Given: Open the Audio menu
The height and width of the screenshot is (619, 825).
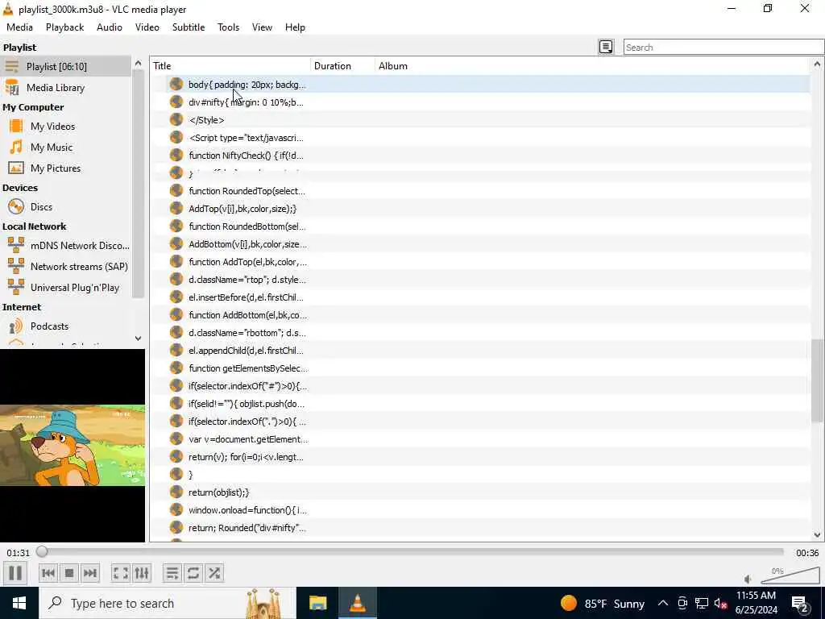Looking at the screenshot, I should coord(110,27).
